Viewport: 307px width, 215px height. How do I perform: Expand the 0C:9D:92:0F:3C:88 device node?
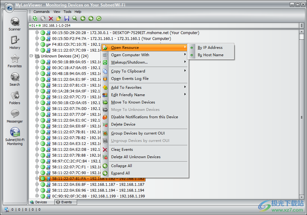[x=37, y=196]
